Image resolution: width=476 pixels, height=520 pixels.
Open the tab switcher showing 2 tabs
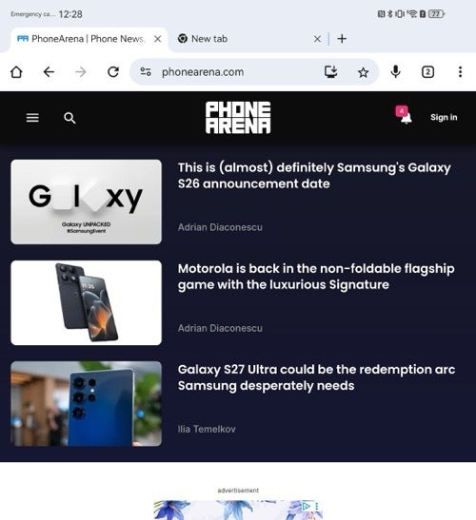click(427, 72)
